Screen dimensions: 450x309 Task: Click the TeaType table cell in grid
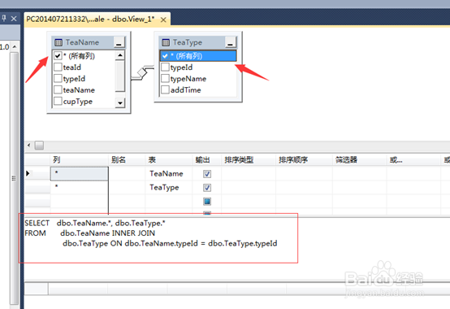coord(168,187)
